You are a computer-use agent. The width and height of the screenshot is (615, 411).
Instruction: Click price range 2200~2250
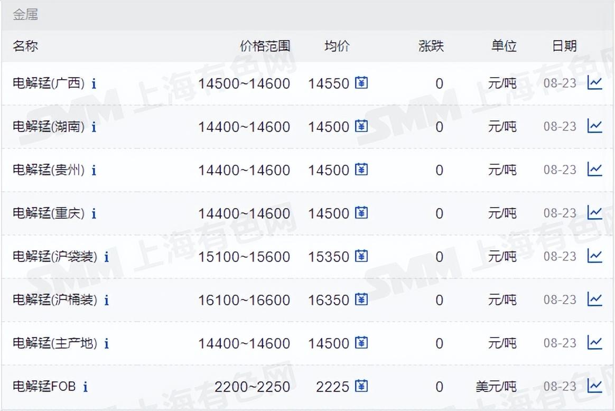coord(252,387)
